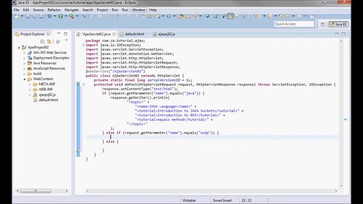Click the Project Explorer horizontal scrollbar thumb
Image resolution: width=363 pixels, height=204 pixels.
tap(36, 191)
